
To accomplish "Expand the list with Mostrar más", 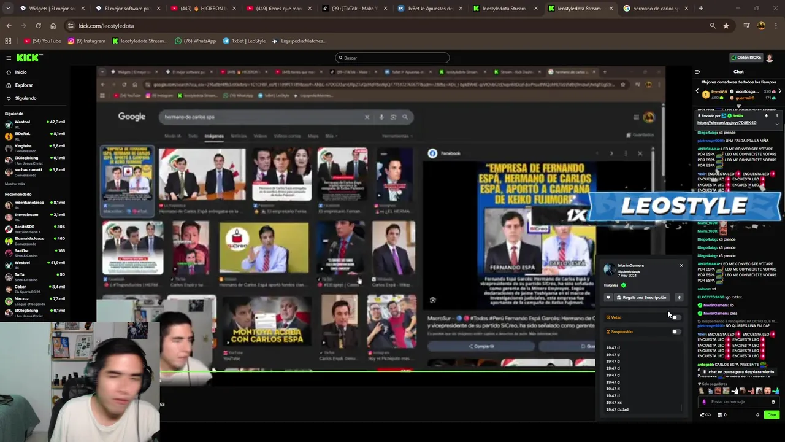I will 15,184.
